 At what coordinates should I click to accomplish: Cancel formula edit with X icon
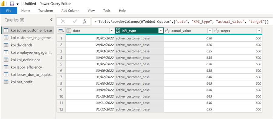tap(63, 22)
